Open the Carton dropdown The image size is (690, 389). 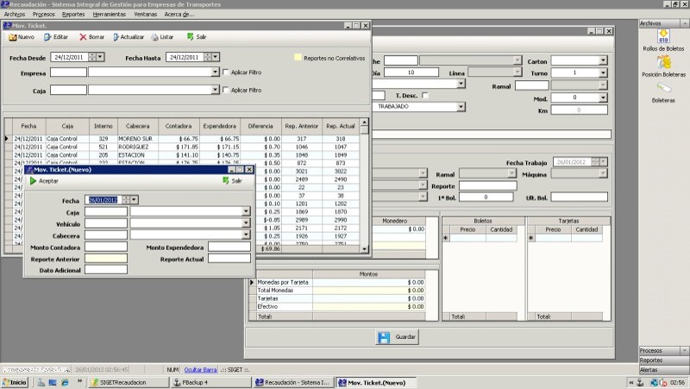(603, 60)
